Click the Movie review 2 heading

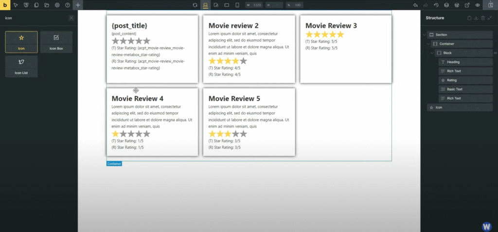[x=233, y=25]
